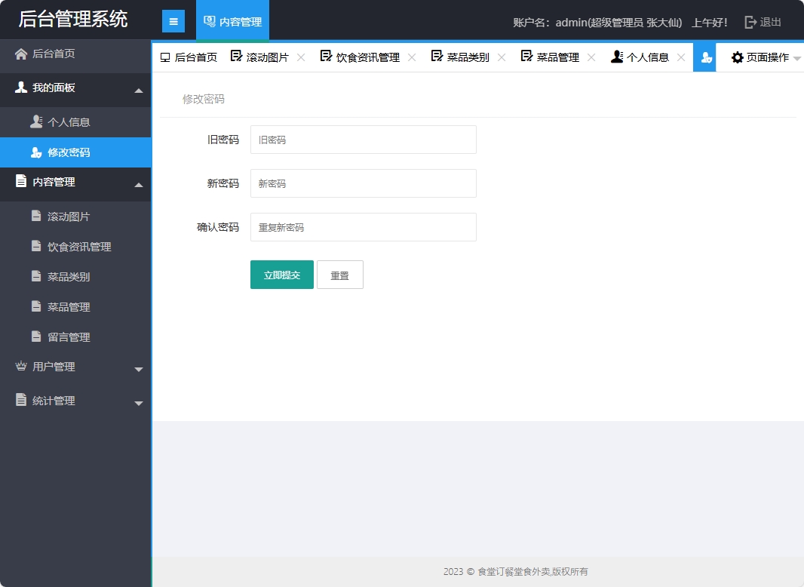
Task: Click the 旧密码 input field
Action: click(x=363, y=140)
